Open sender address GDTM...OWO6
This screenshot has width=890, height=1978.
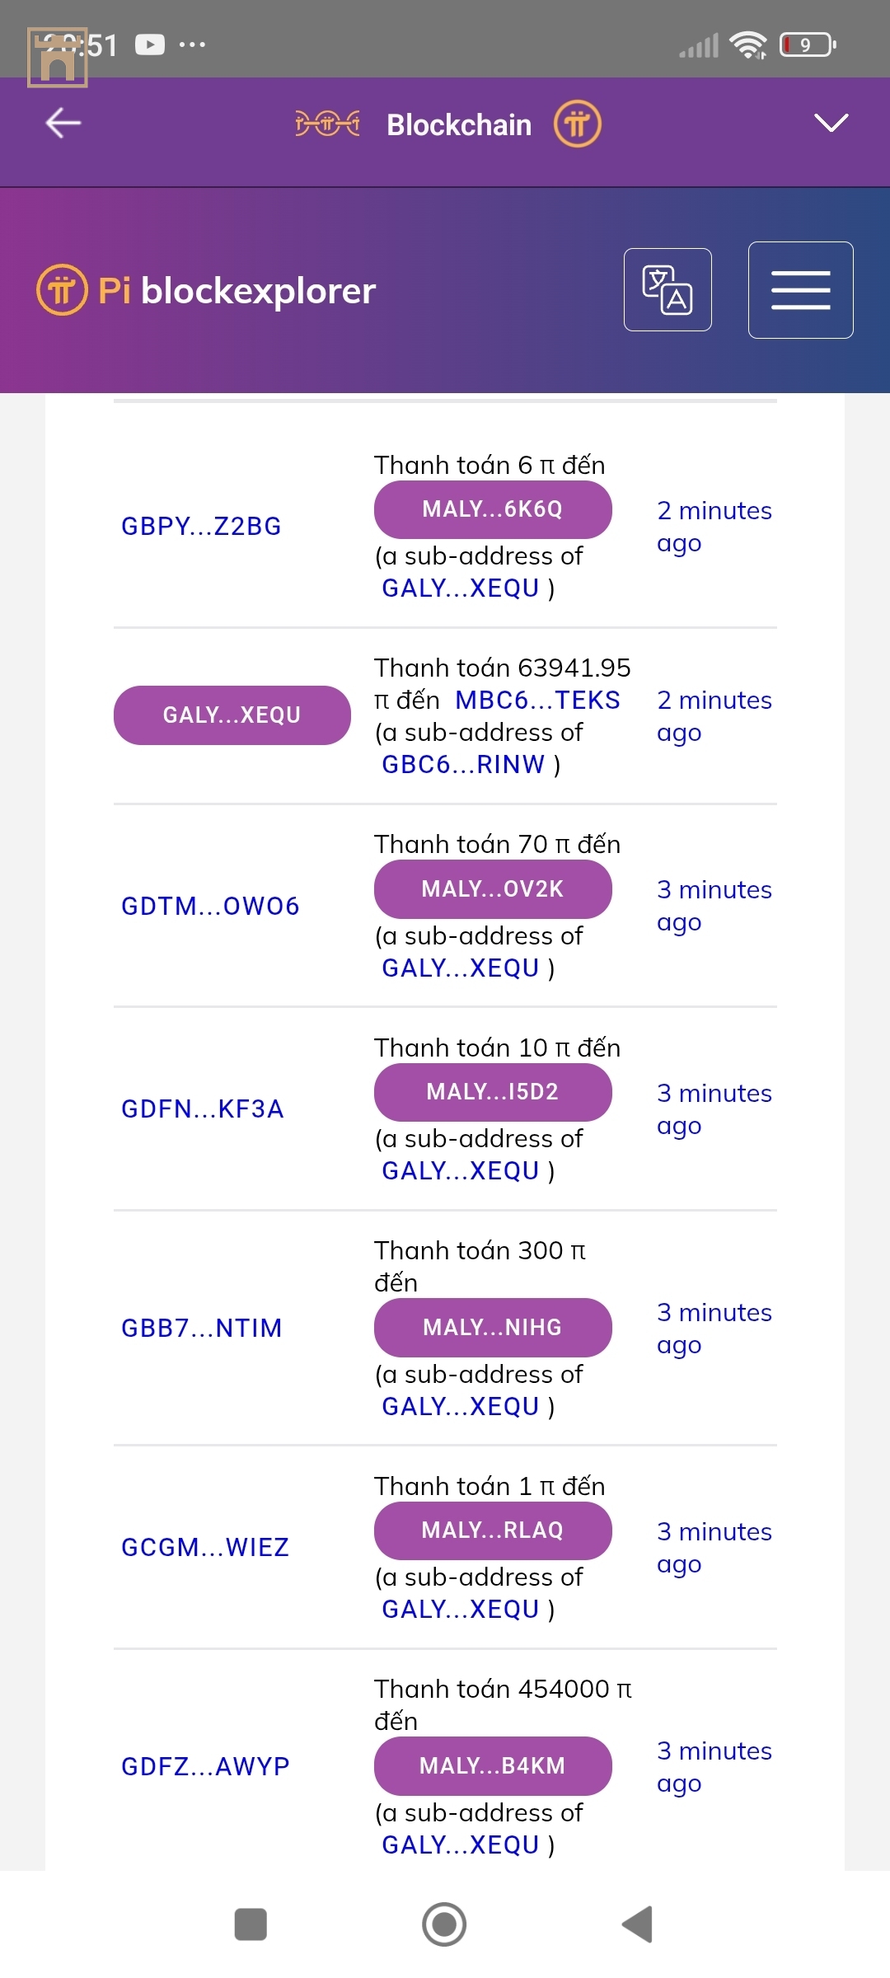click(210, 906)
